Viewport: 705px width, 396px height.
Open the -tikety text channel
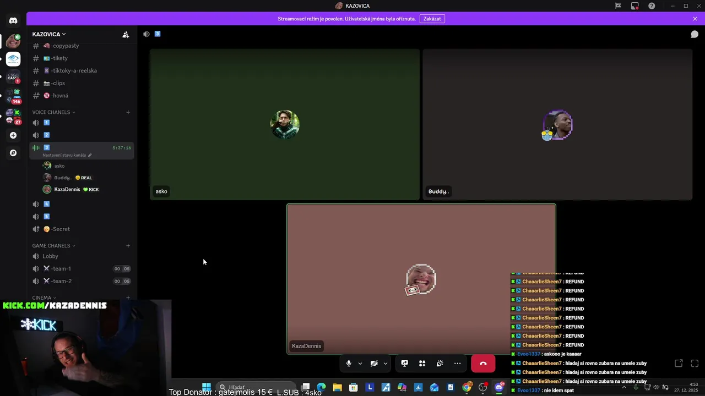82,58
